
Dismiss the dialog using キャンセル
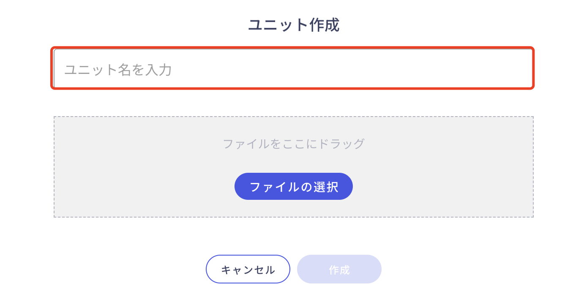point(248,269)
